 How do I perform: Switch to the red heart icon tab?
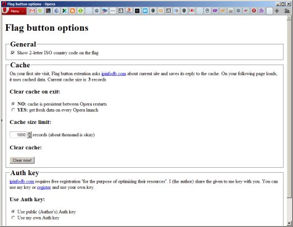coord(192,10)
